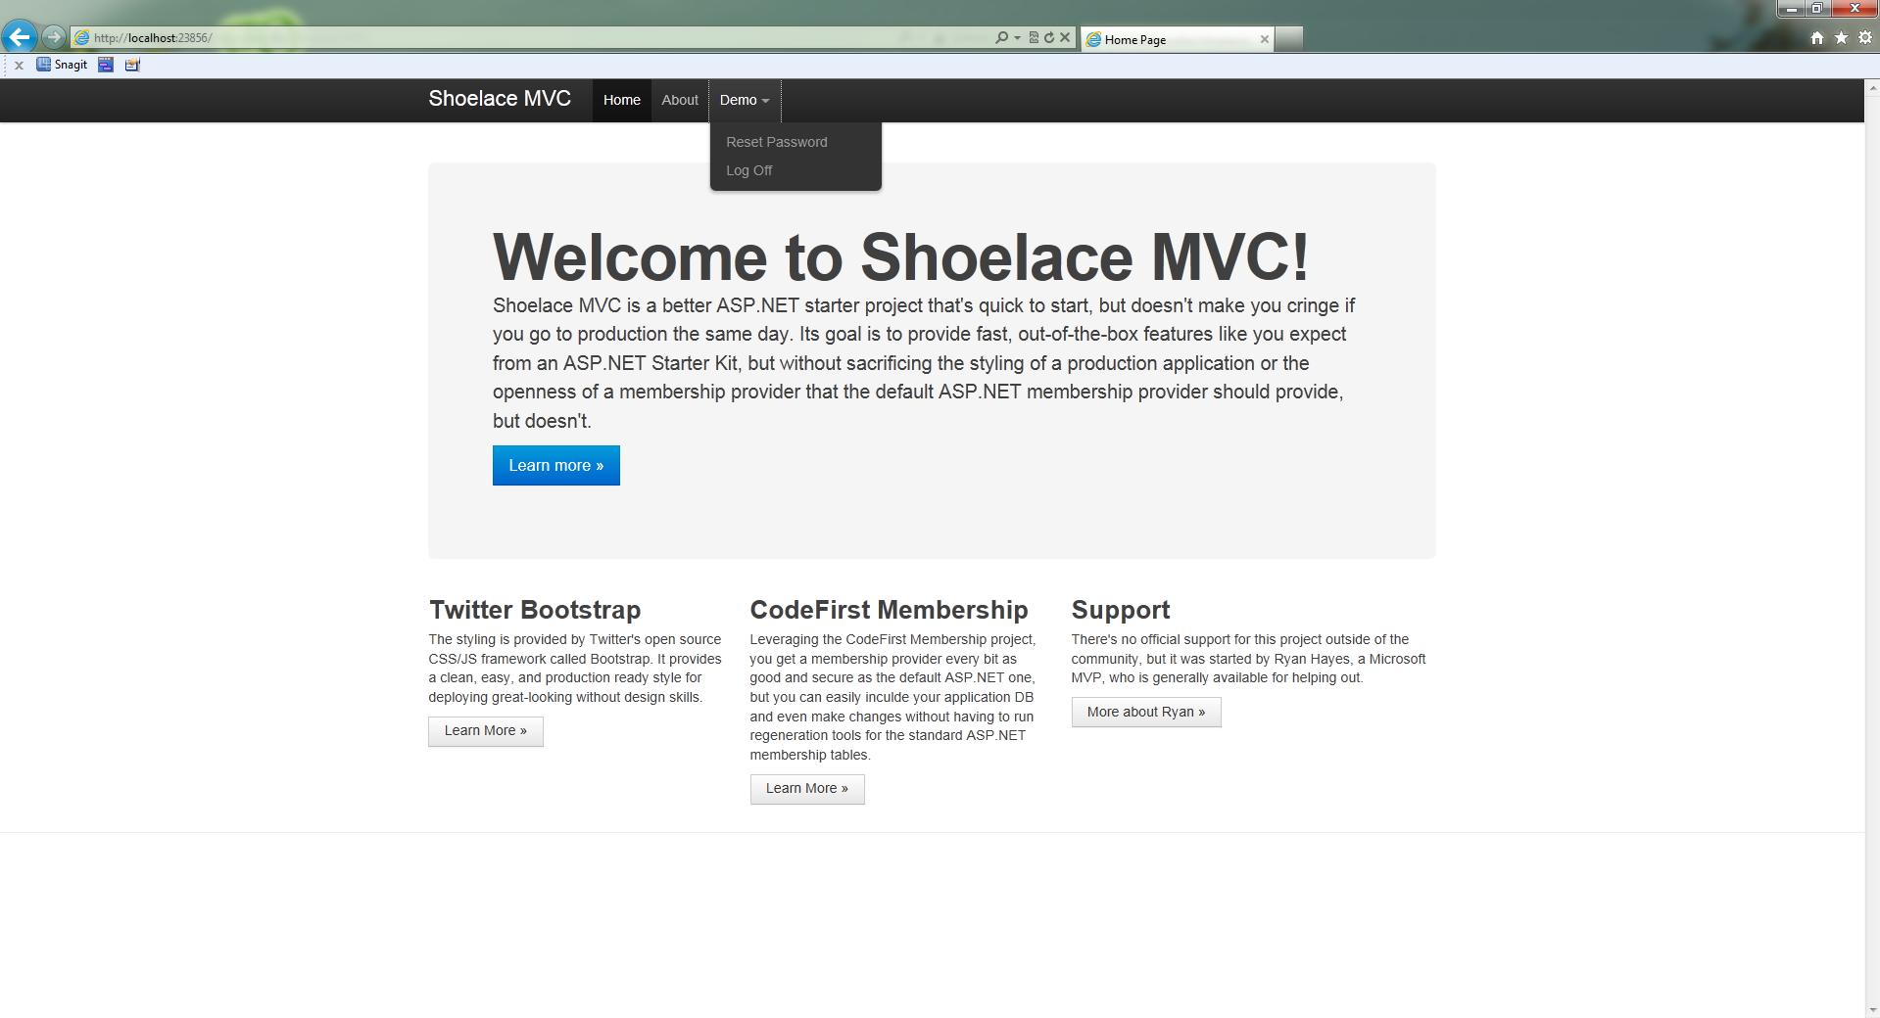Image resolution: width=1880 pixels, height=1018 pixels.
Task: Minimize the browser window
Action: (x=1791, y=9)
